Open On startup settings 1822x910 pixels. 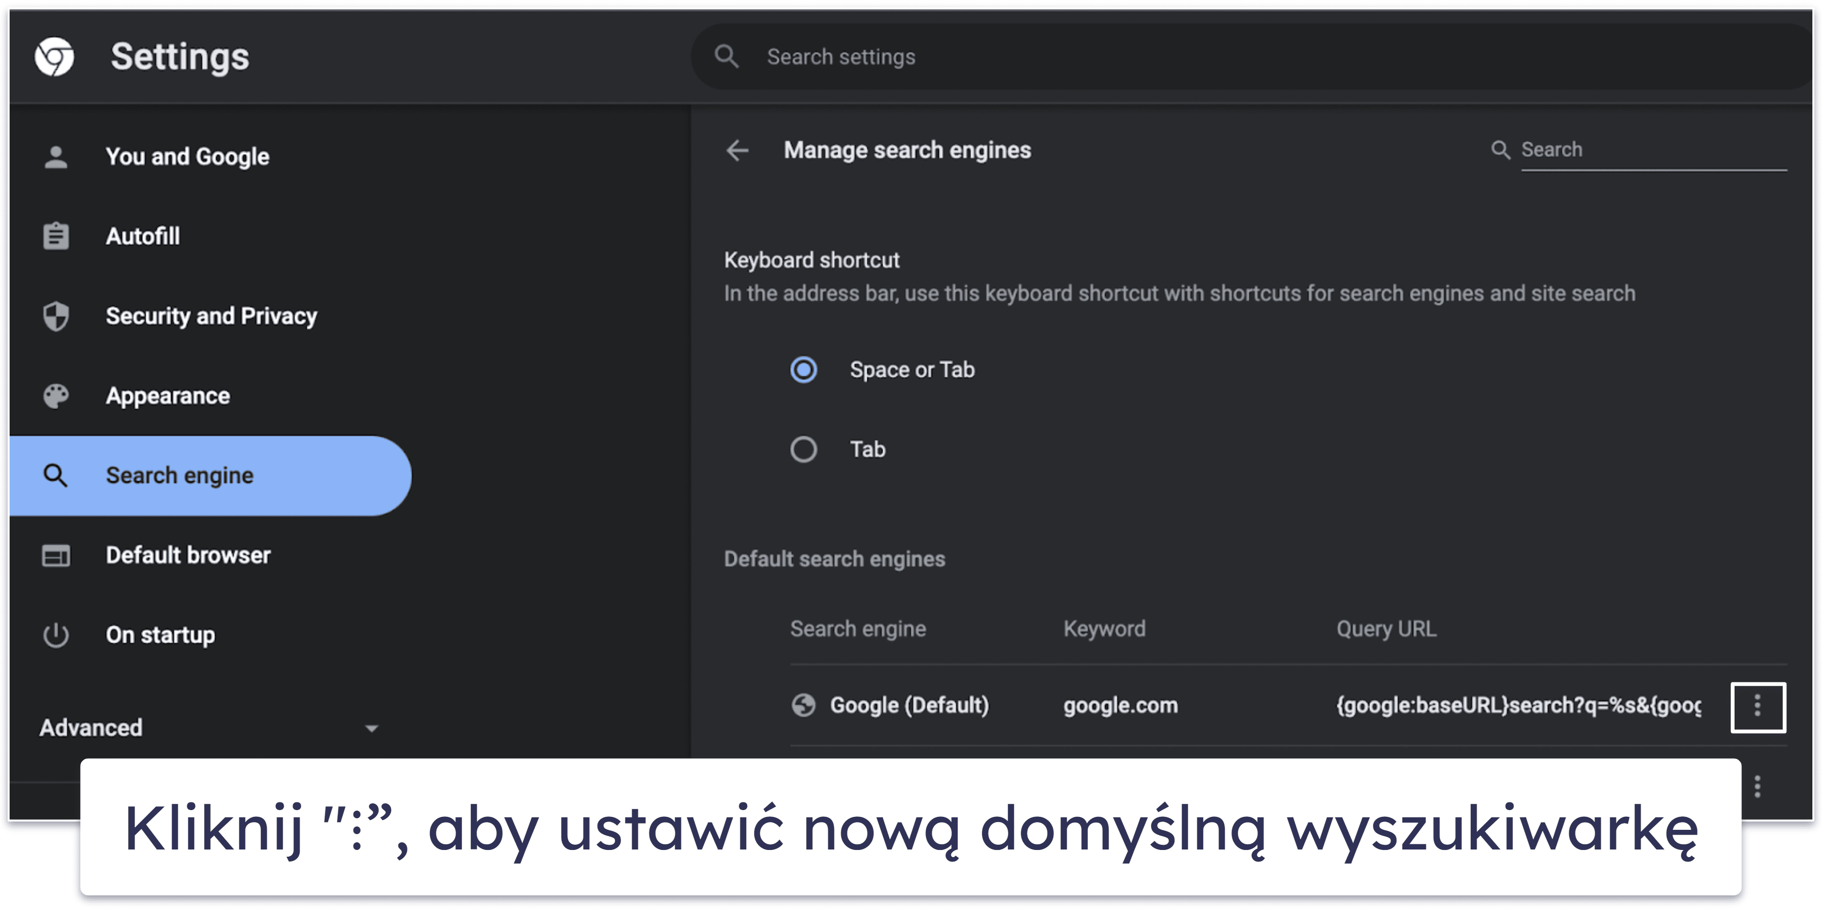click(211, 635)
